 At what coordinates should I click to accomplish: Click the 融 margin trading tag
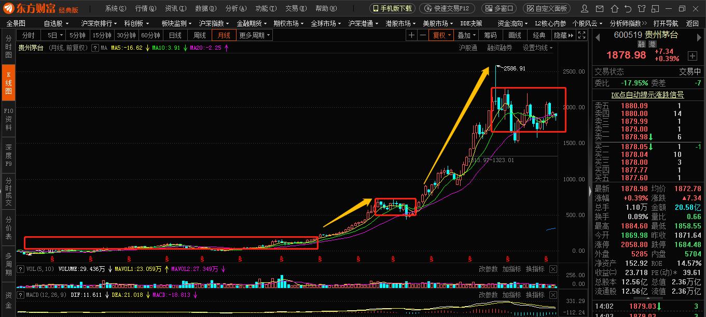point(641,45)
